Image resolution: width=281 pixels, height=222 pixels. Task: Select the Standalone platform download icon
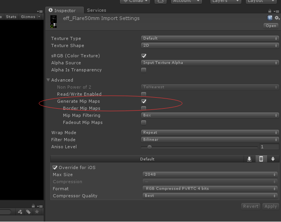249,159
